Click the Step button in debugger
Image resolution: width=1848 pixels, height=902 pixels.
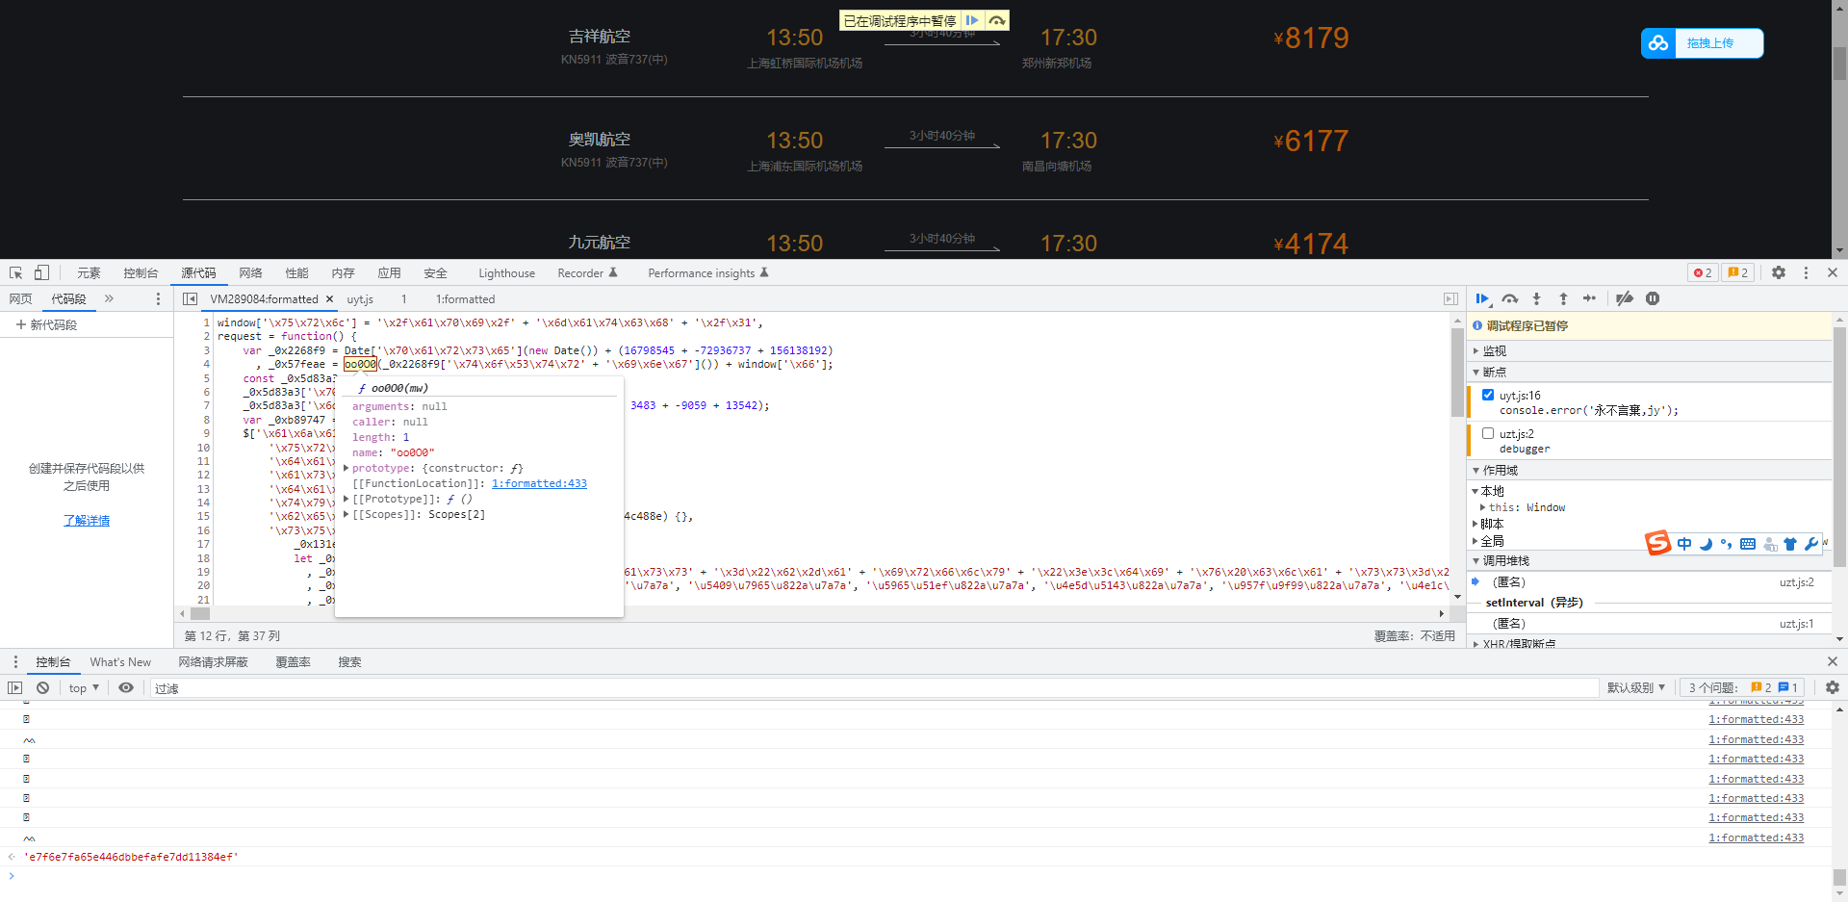coord(1589,299)
